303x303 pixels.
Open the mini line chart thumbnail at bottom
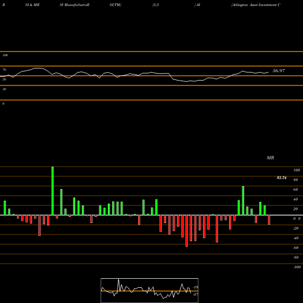(150, 290)
